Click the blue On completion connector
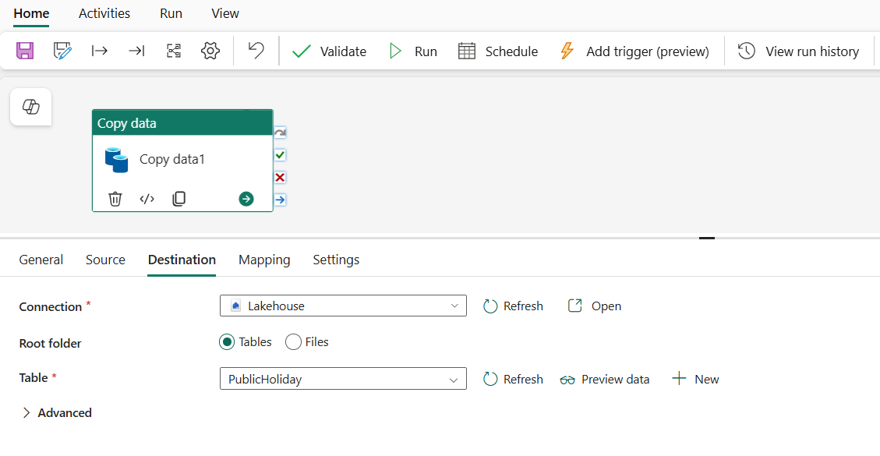The image size is (880, 456). pyautogui.click(x=280, y=200)
